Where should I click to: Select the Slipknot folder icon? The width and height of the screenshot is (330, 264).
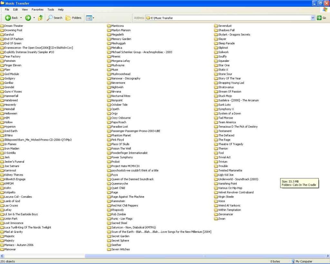tap(216, 48)
